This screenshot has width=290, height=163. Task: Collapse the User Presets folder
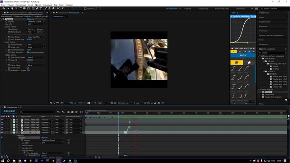[x=261, y=58]
